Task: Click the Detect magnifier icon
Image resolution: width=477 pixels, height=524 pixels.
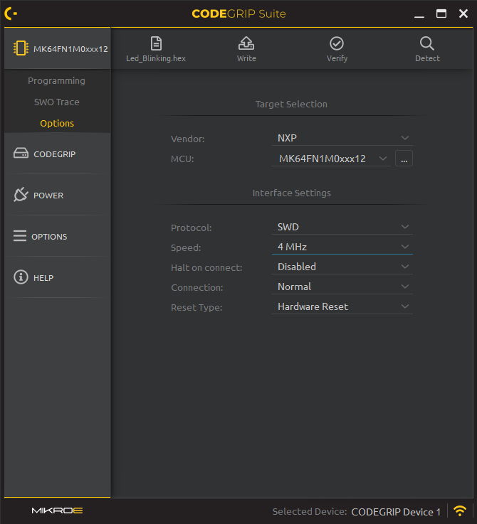Action: tap(427, 43)
